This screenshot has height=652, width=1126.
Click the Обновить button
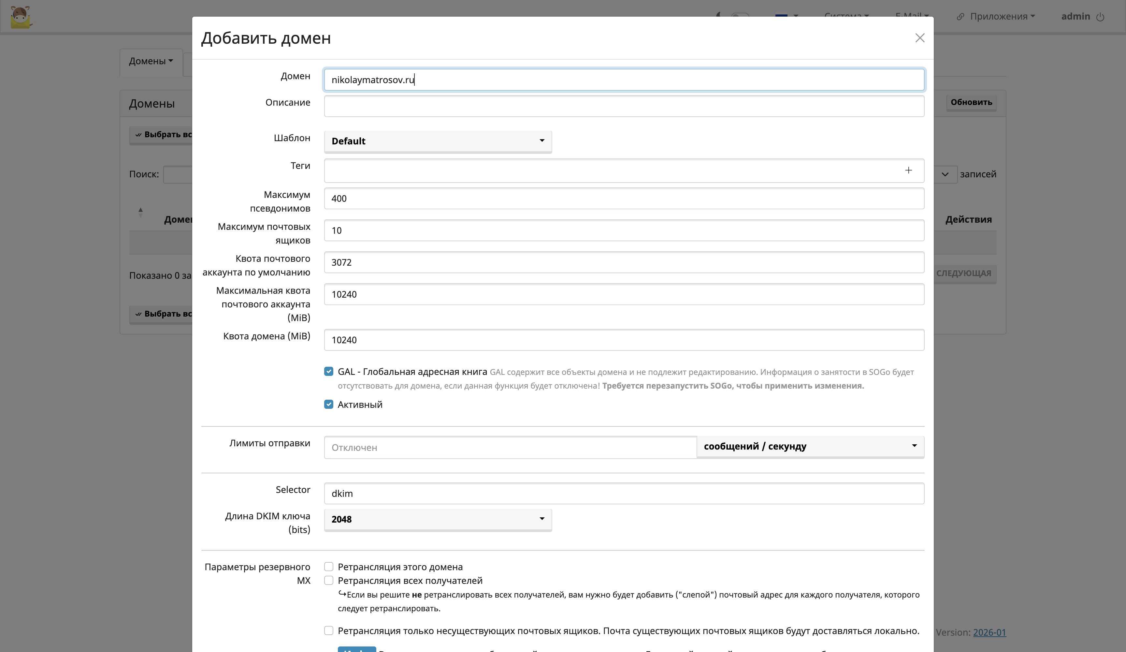point(971,102)
